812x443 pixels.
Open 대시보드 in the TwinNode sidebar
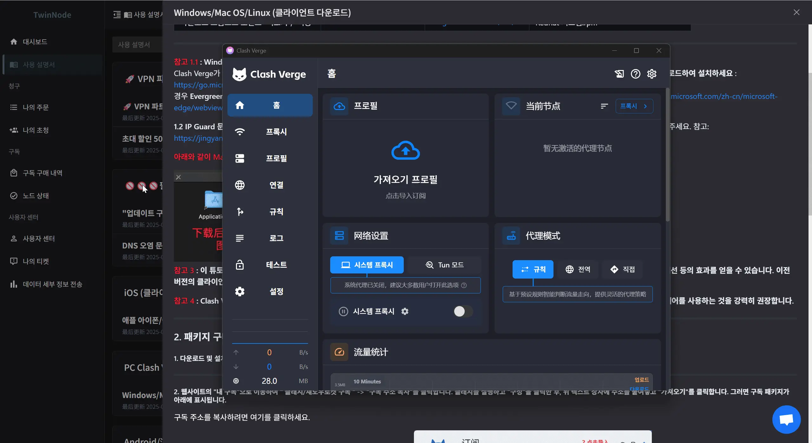(34, 41)
